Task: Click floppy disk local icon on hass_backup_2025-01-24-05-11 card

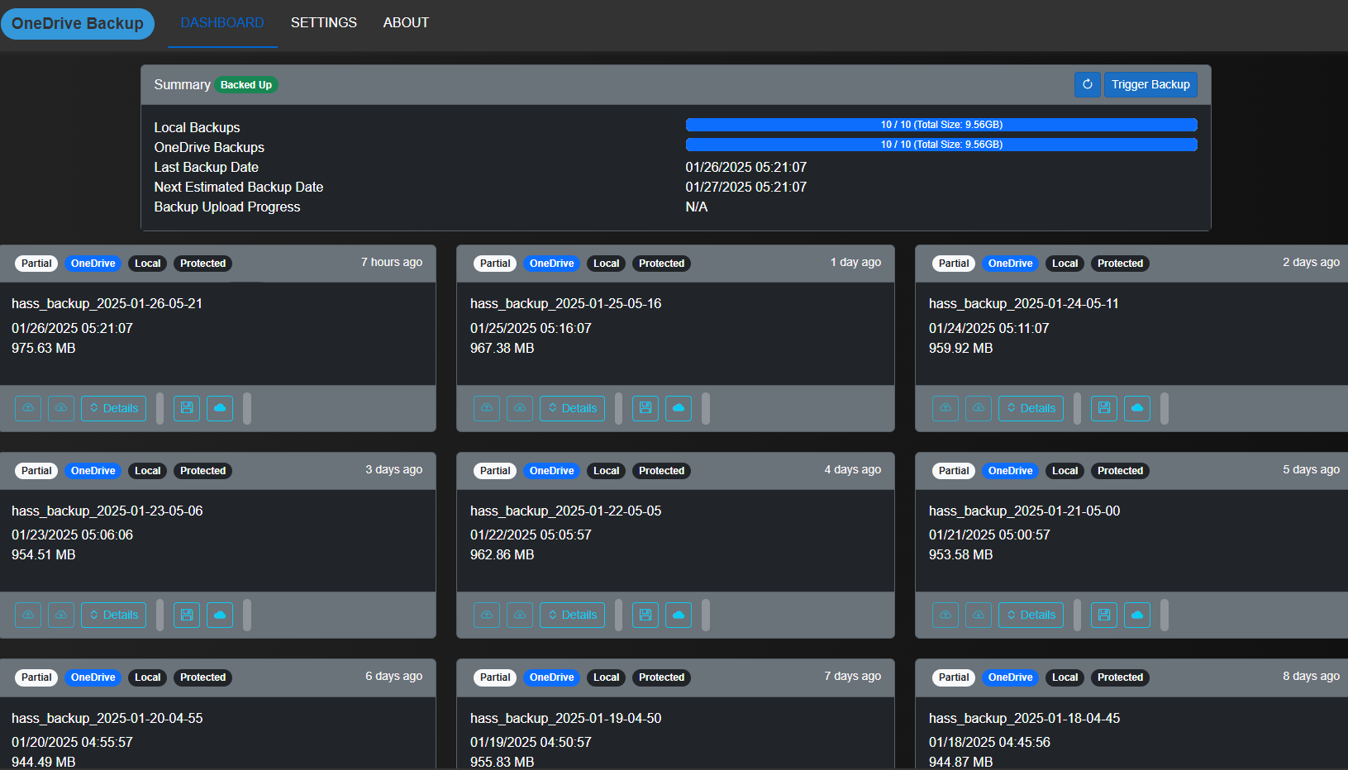Action: [x=1104, y=408]
